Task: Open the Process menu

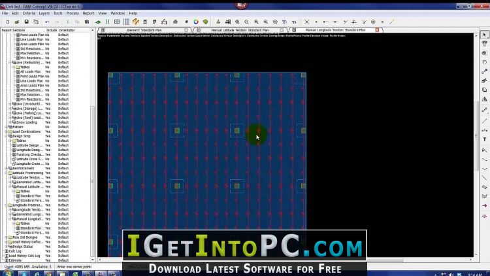Action: pyautogui.click(x=73, y=14)
